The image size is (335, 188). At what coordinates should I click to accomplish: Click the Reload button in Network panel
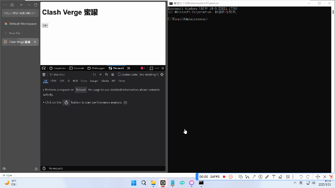click(81, 90)
